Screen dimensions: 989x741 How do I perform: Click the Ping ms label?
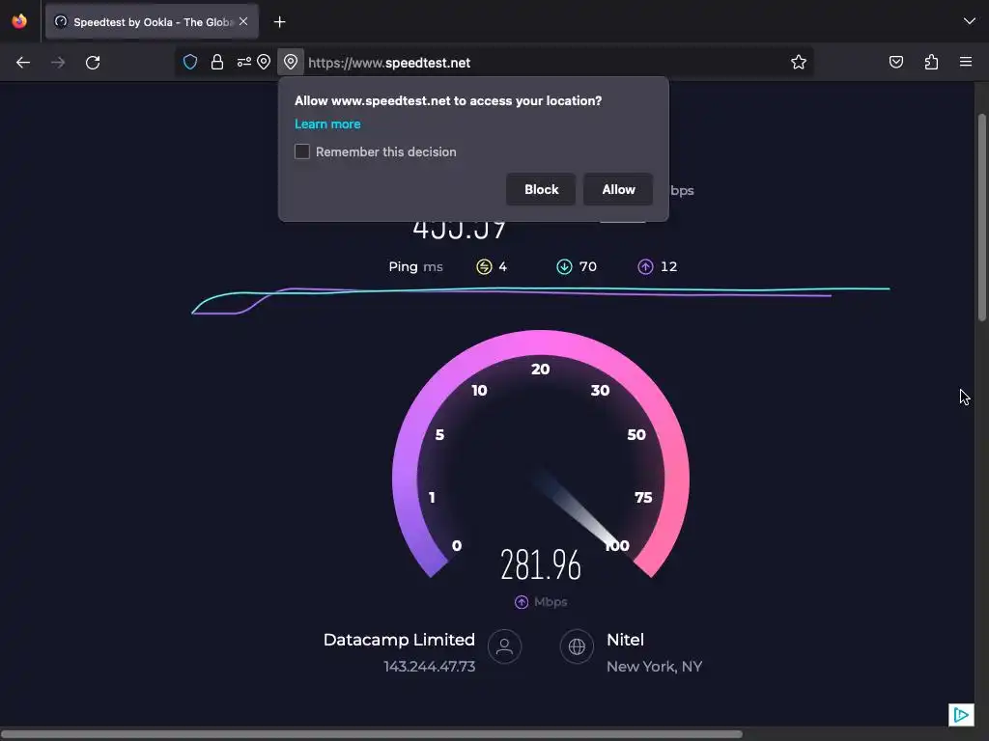pos(415,266)
